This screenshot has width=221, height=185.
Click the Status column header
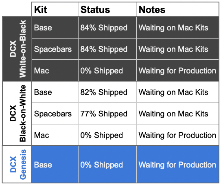(x=107, y=9)
